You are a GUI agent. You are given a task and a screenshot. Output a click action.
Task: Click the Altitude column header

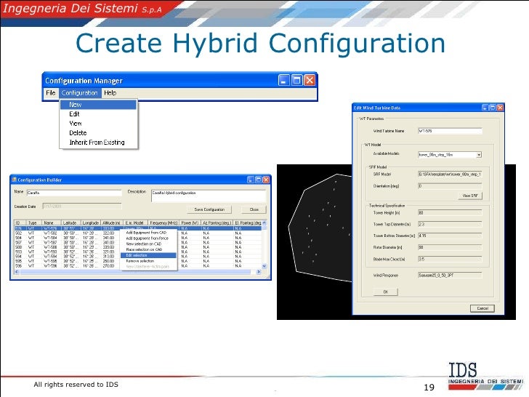coord(112,222)
